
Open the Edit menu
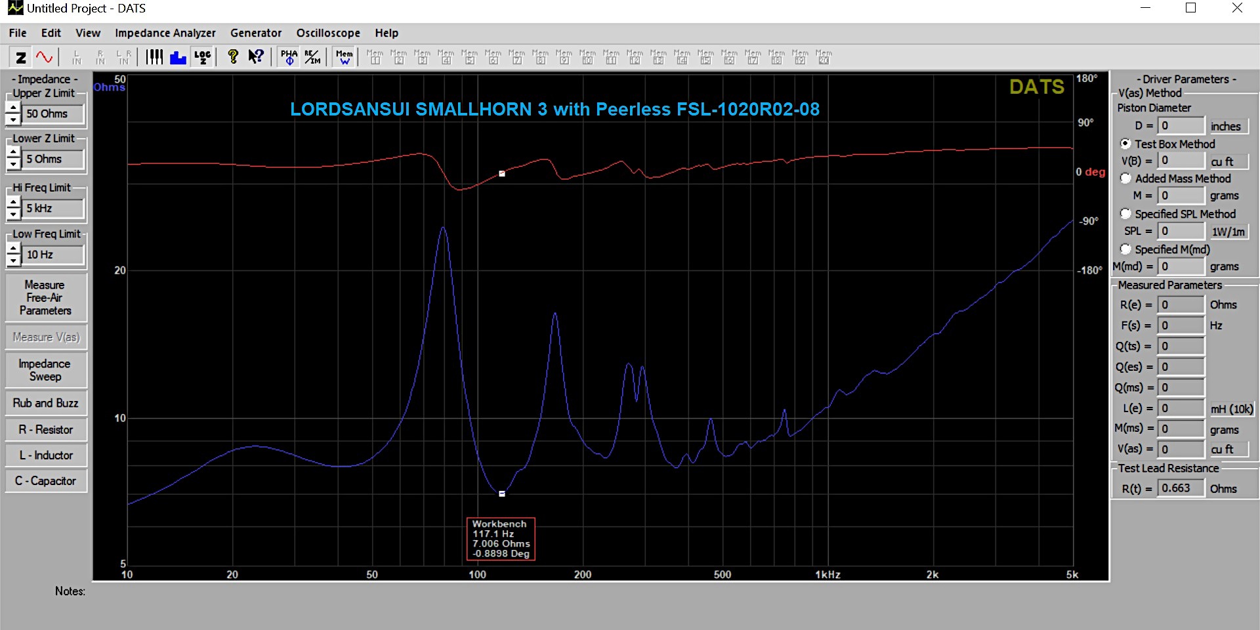pyautogui.click(x=51, y=33)
